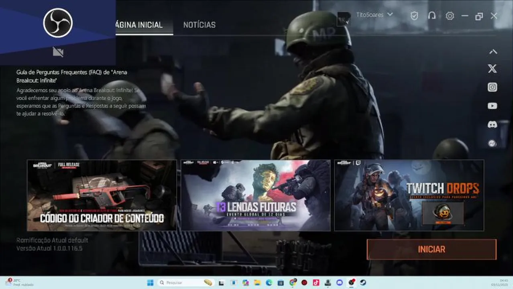Open Steam from the taskbar
513x289 pixels.
pyautogui.click(x=362, y=283)
